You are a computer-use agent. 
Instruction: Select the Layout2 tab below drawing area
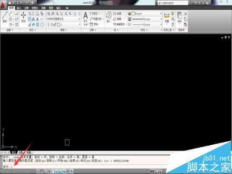[x=29, y=153]
